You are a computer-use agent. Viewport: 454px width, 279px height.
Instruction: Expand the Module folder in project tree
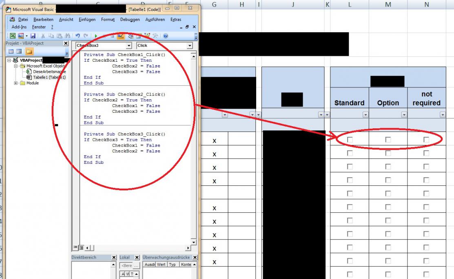point(16,83)
